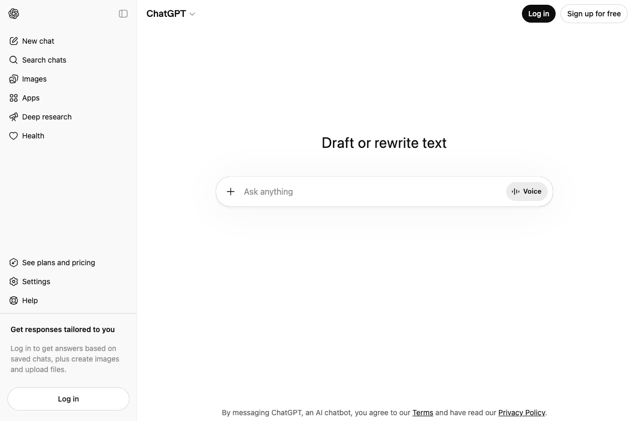Open Settings from the sidebar

pyautogui.click(x=68, y=282)
